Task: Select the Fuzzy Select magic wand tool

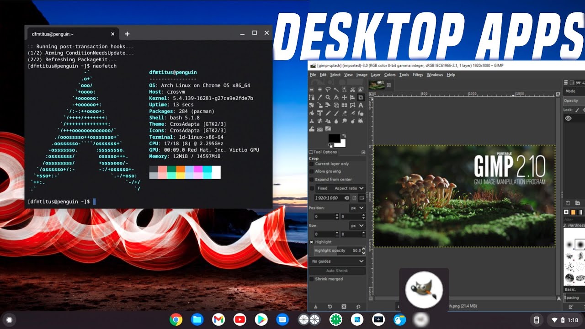Action: (x=336, y=90)
